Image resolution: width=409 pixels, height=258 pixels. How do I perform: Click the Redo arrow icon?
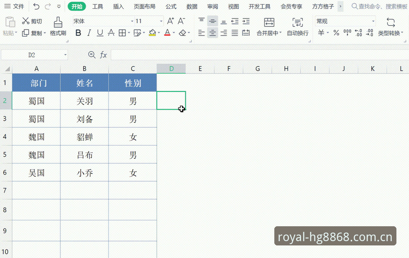pos(48,6)
